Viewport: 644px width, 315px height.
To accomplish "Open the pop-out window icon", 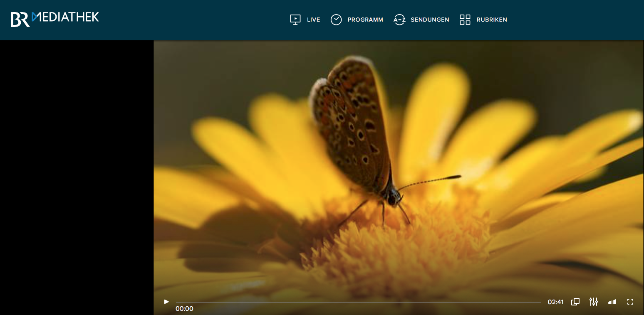I will click(x=575, y=302).
